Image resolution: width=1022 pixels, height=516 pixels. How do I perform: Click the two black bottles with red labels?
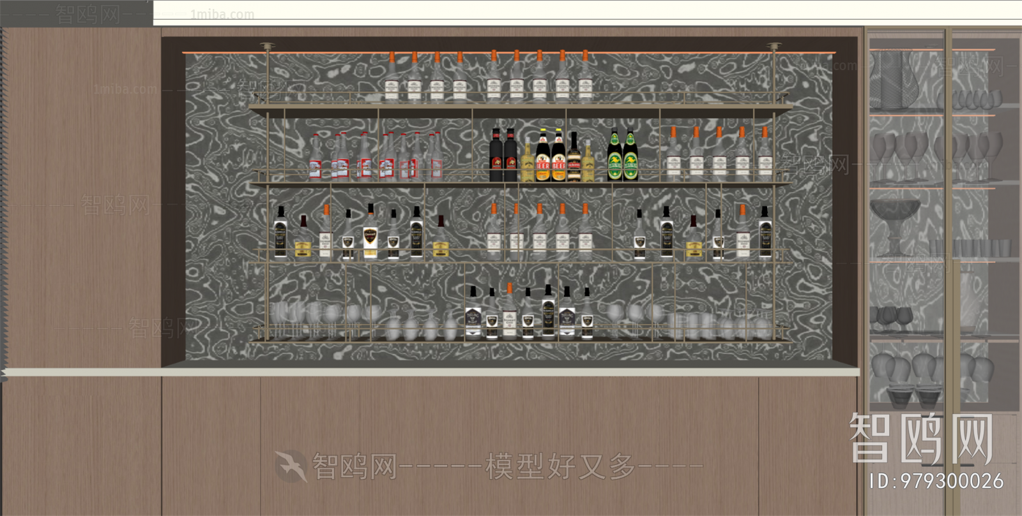(503, 156)
